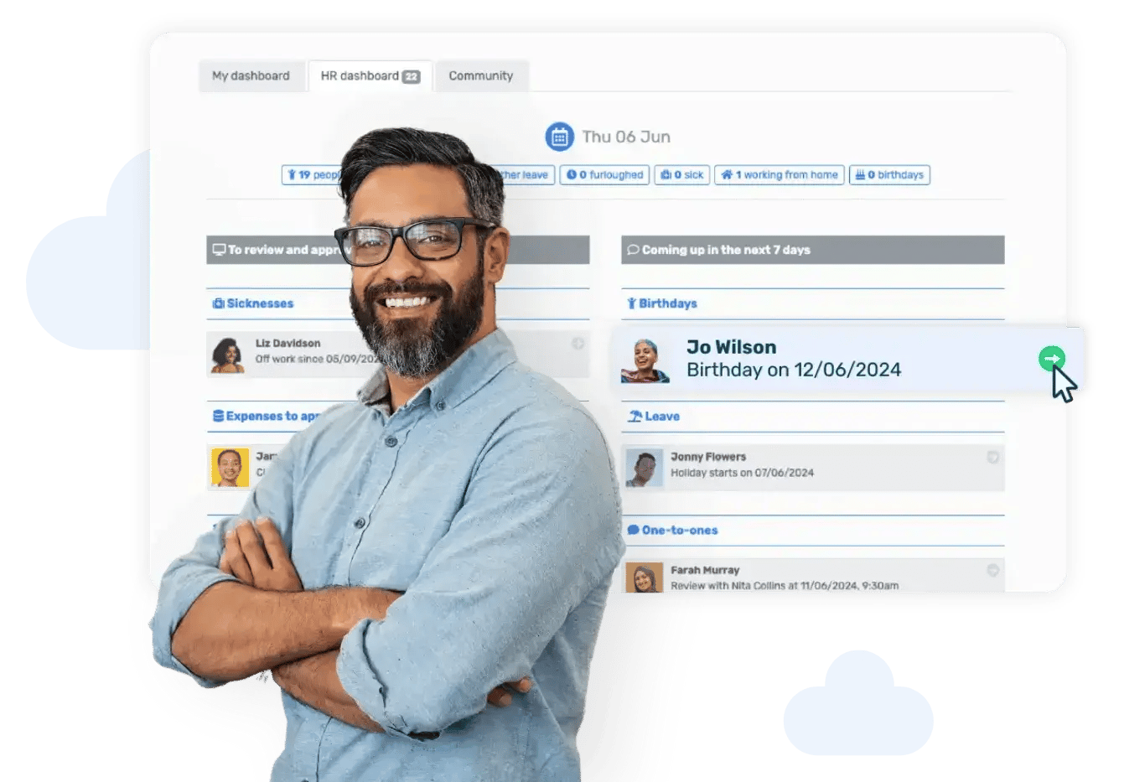Click Holiday starts on 07/06/2024 text
The image size is (1124, 782).
point(742,473)
